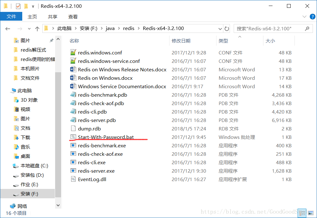
Task: Expand the ribbon with chevron
Action: point(304,17)
